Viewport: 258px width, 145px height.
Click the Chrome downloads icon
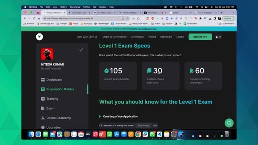[210, 19]
